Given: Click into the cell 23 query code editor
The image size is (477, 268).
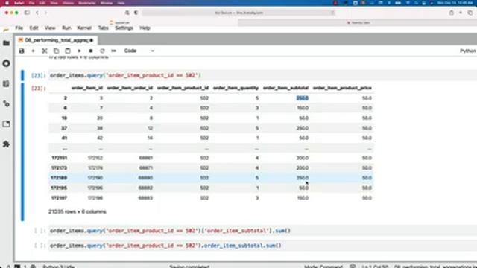Looking at the screenshot, I should click(262, 75).
